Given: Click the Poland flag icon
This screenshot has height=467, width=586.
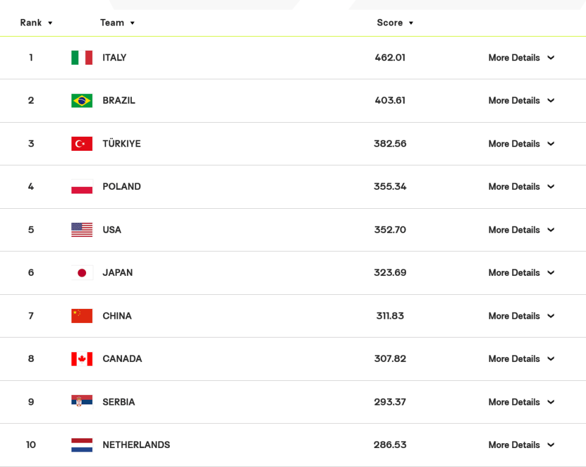Looking at the screenshot, I should 82,186.
